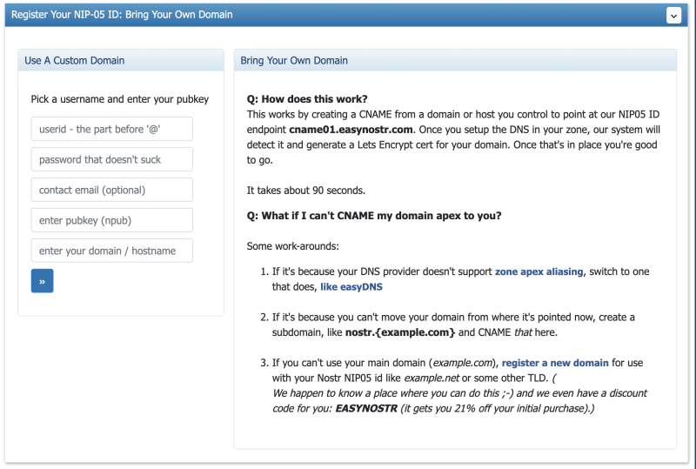
Task: Click the 'Q: How does this work?' heading
Action: click(307, 99)
